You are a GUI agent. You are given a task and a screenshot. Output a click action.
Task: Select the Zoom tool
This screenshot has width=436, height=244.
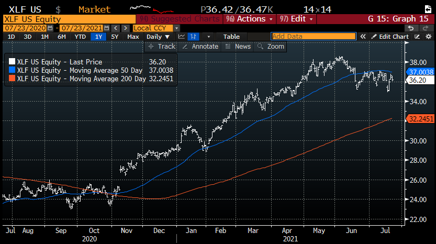271,47
